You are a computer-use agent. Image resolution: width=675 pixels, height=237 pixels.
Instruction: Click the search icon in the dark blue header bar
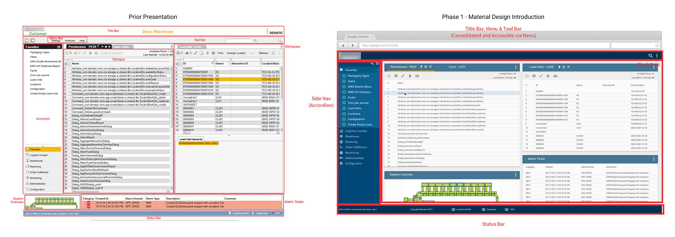pyautogui.click(x=650, y=56)
